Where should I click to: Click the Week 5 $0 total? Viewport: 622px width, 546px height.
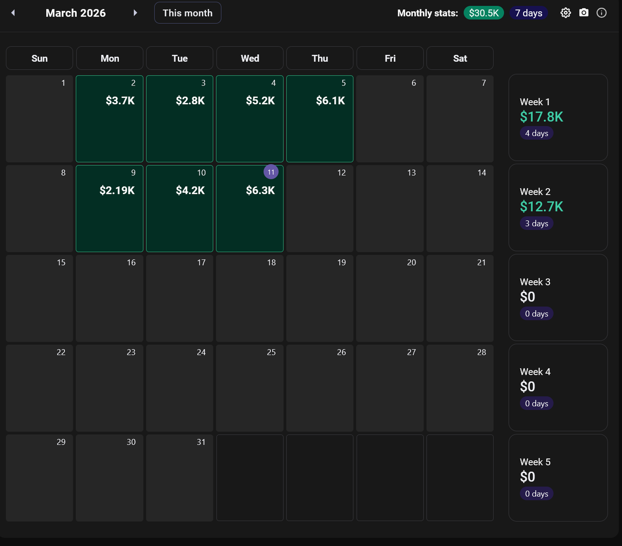528,477
